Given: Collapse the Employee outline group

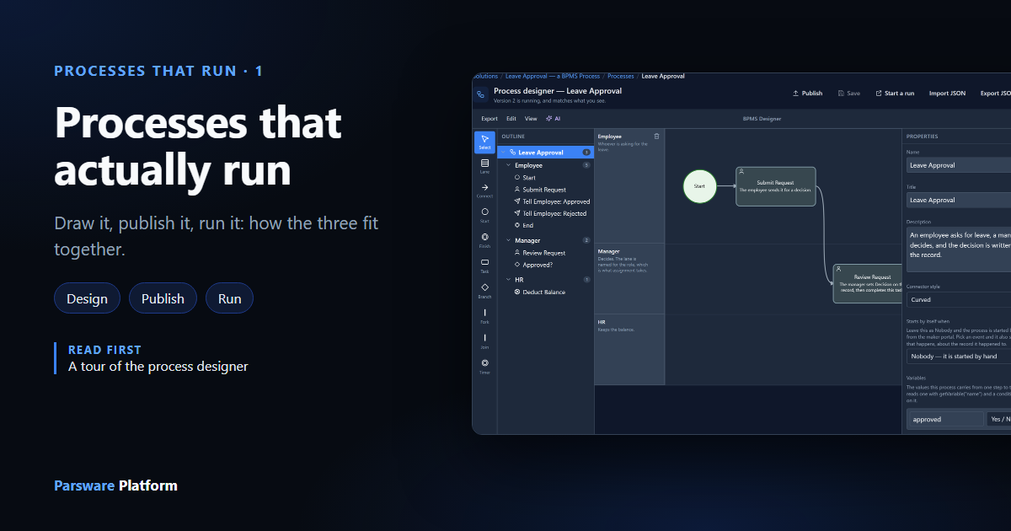Looking at the screenshot, I should [508, 165].
